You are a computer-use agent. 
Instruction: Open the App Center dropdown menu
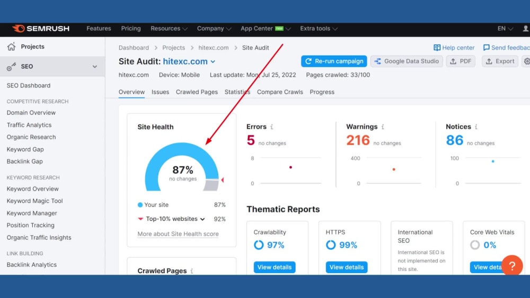[x=266, y=29]
